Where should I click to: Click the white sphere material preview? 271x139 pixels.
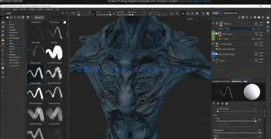point(252,92)
